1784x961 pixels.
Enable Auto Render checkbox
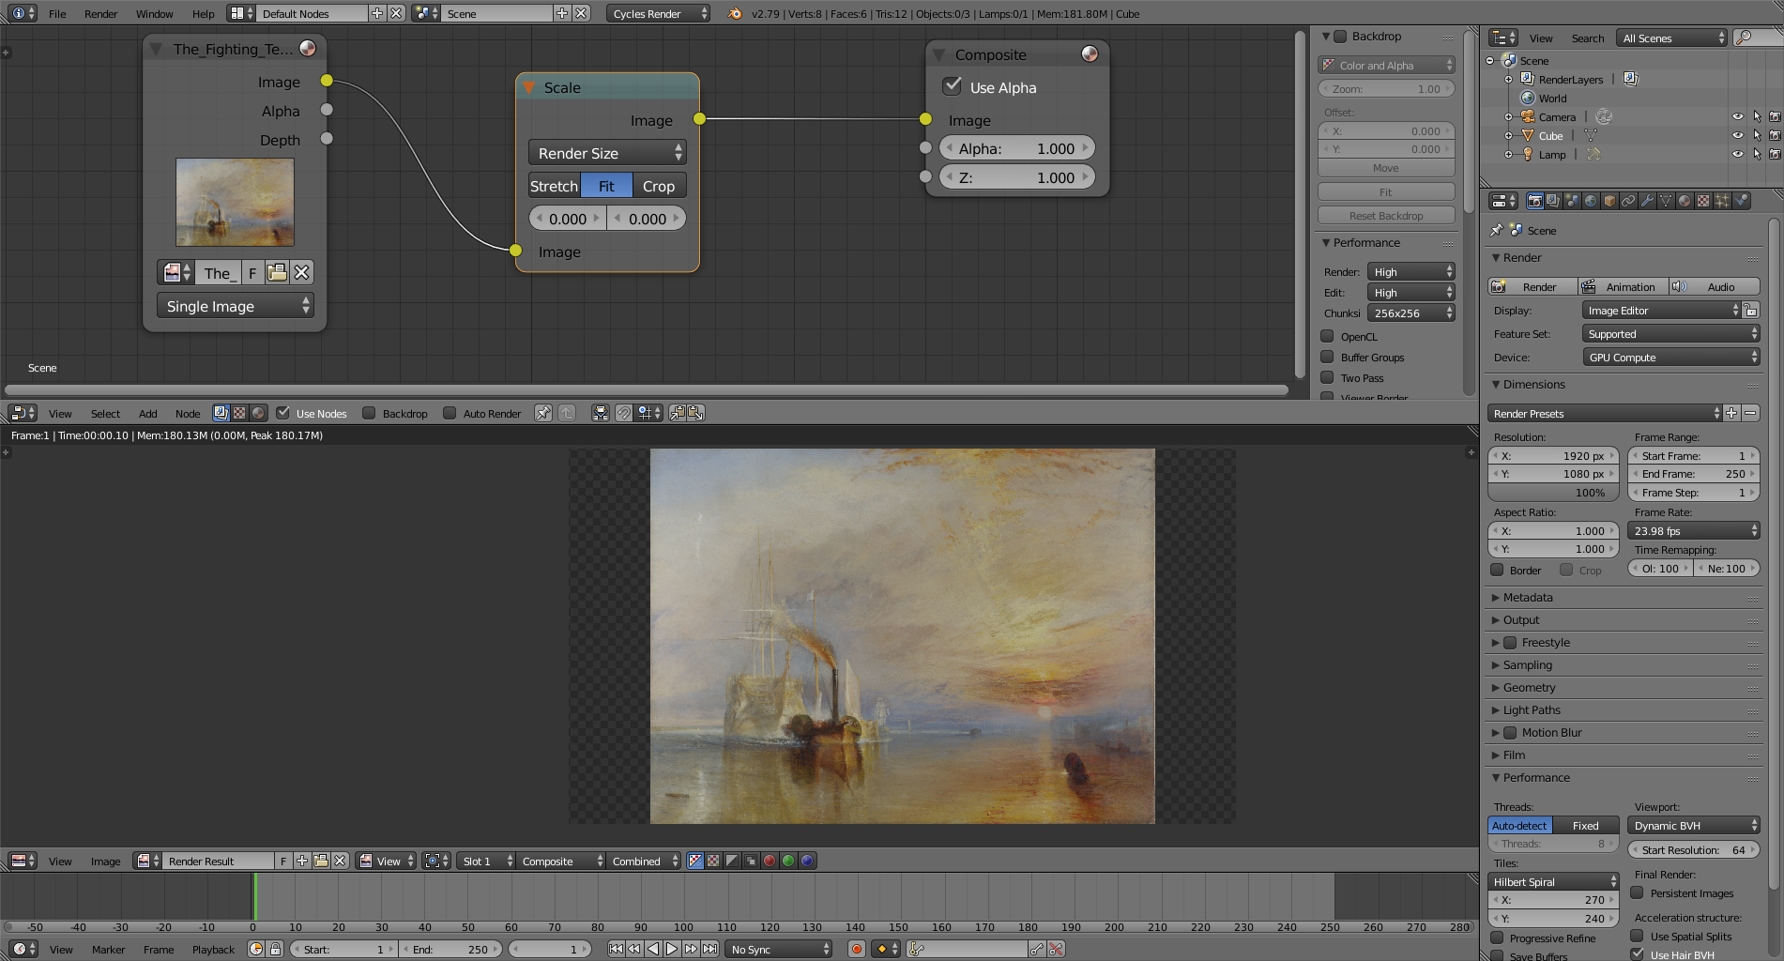[x=450, y=413]
